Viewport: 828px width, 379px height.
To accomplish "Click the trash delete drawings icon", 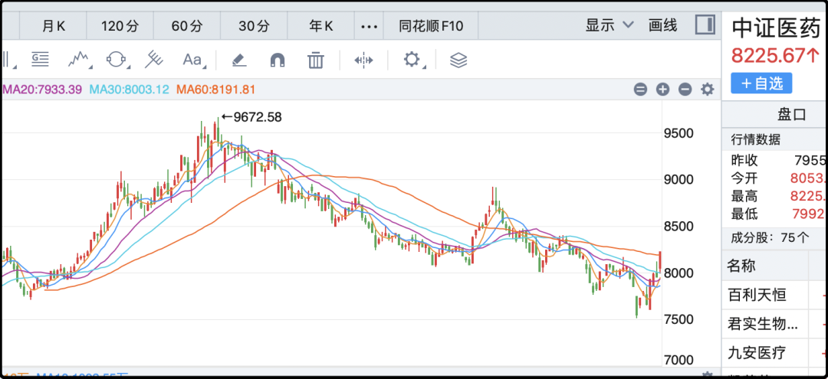I will (x=315, y=60).
